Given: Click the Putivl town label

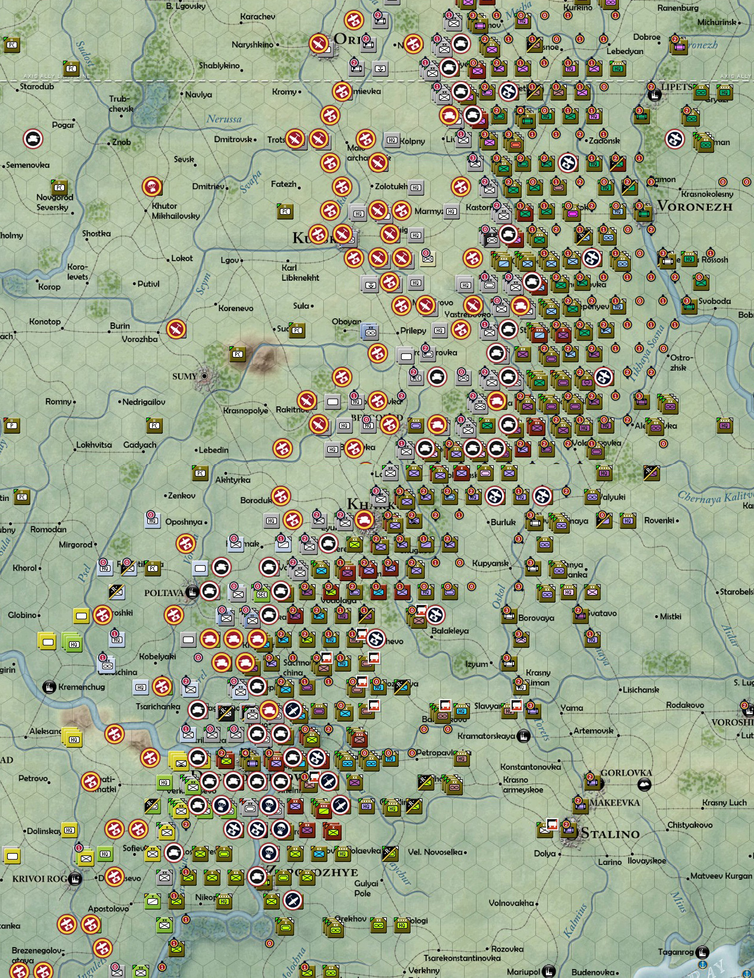Looking at the screenshot, I should click(x=149, y=284).
